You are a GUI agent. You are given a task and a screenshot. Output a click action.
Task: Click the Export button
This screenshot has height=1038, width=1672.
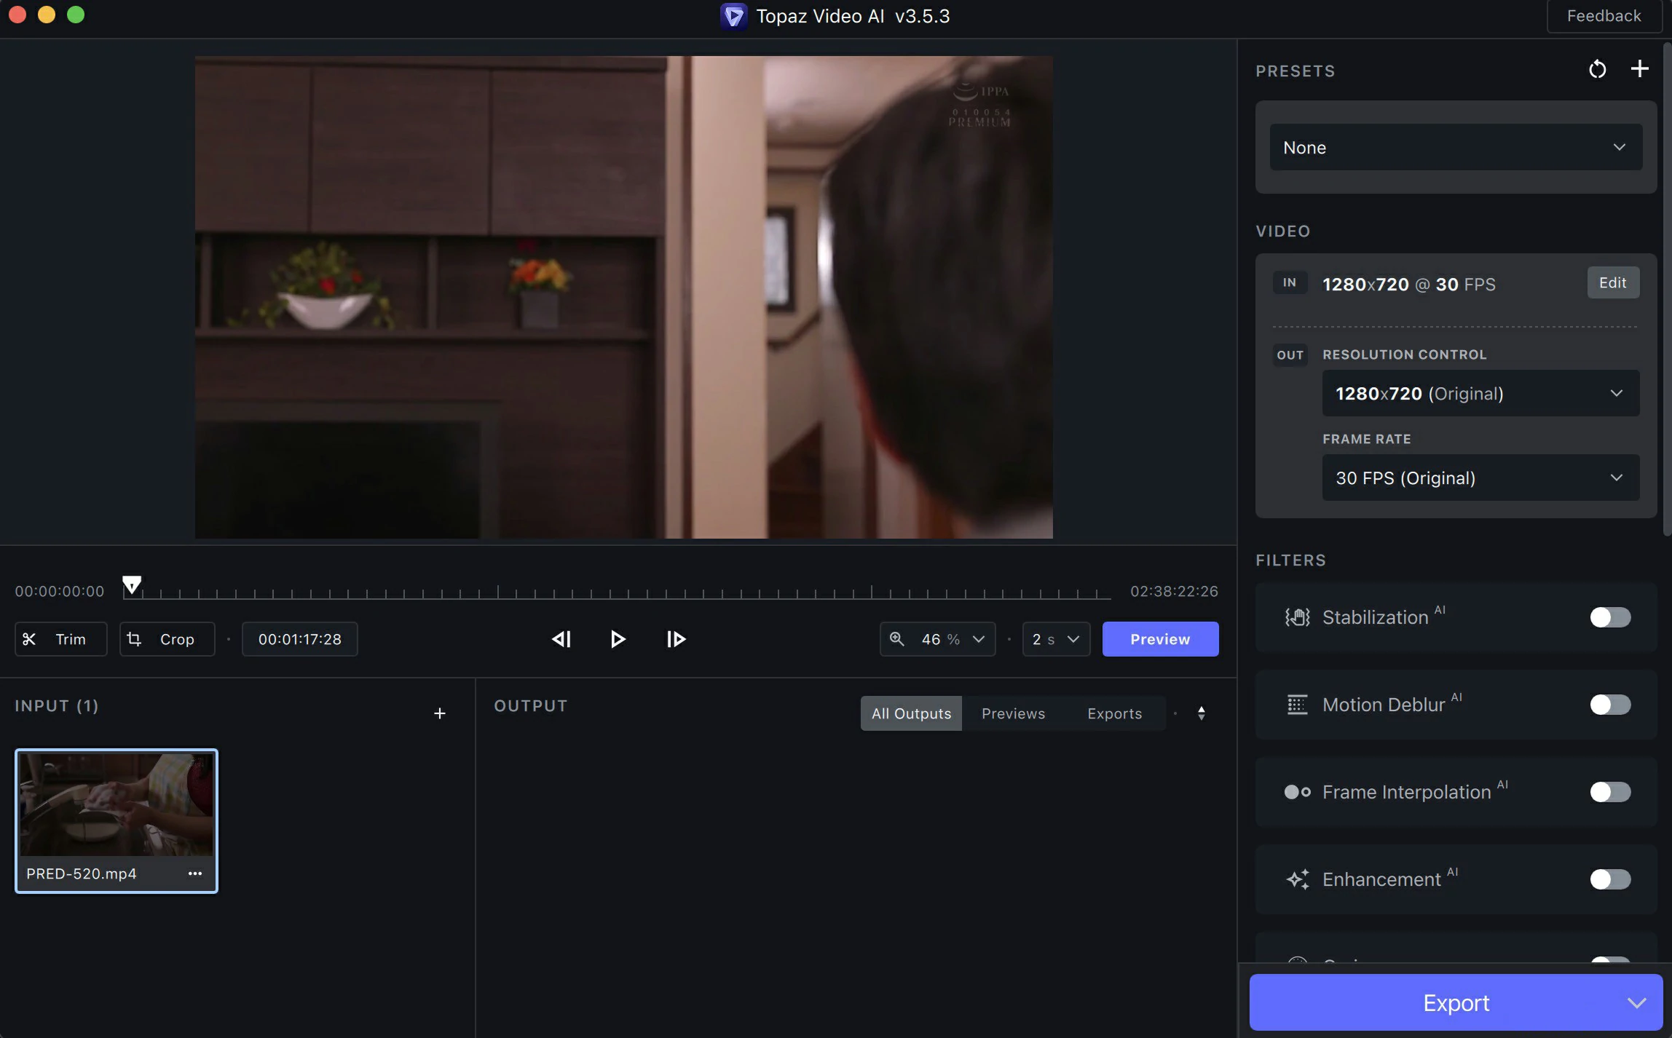point(1456,1002)
